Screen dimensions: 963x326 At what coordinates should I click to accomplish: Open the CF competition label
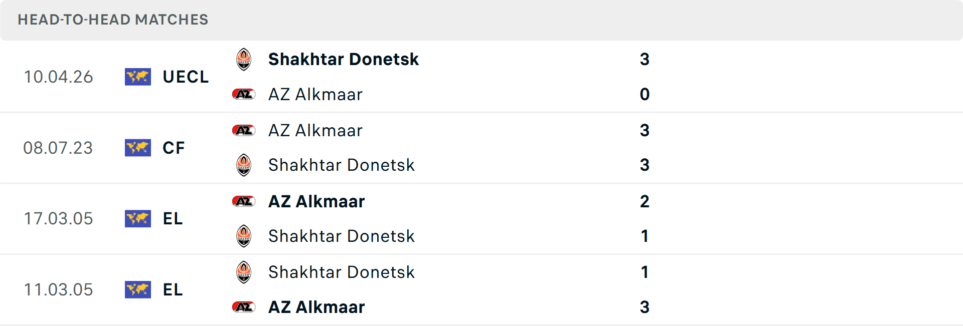click(x=173, y=148)
